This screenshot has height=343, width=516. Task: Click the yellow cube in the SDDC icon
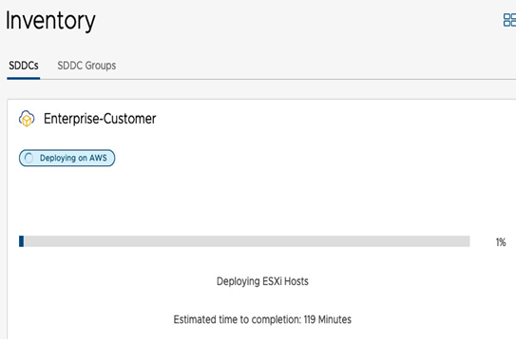click(27, 121)
